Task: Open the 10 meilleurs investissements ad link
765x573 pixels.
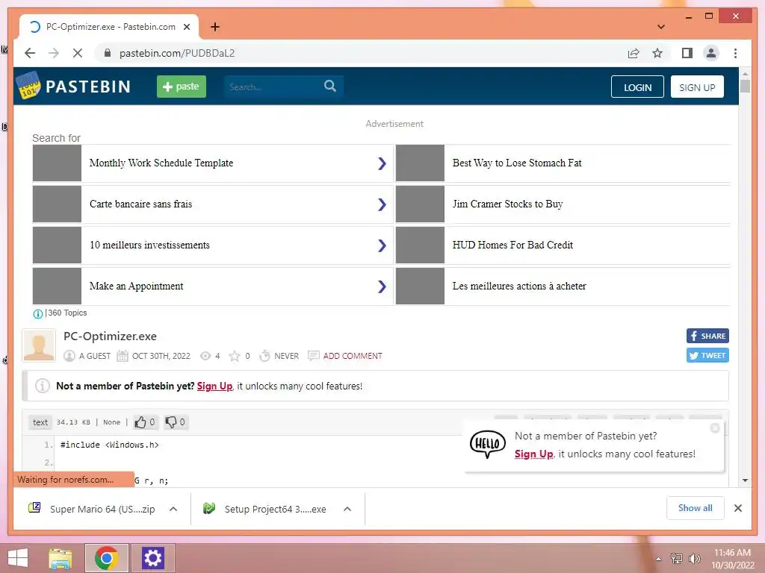Action: (x=149, y=245)
